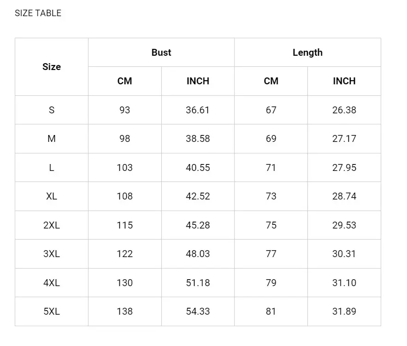This screenshot has width=407, height=346.
Task: Select the 103 bust cm cell
Action: [x=125, y=168]
